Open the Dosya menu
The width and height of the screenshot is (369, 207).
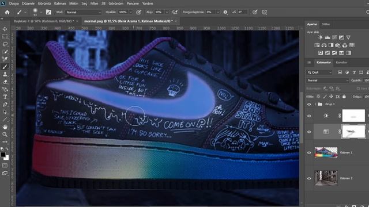tap(14, 3)
